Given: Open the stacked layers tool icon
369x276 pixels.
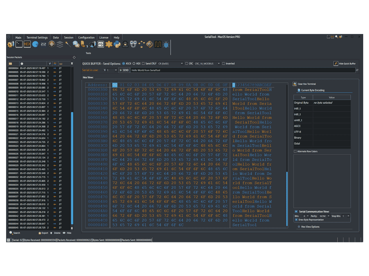Looking at the screenshot, I should pyautogui.click(x=60, y=44).
